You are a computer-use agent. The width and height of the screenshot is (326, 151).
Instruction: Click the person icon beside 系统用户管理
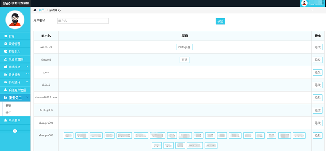point(6,90)
